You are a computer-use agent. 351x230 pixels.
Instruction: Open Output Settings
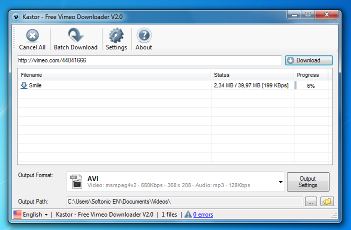[x=308, y=182]
